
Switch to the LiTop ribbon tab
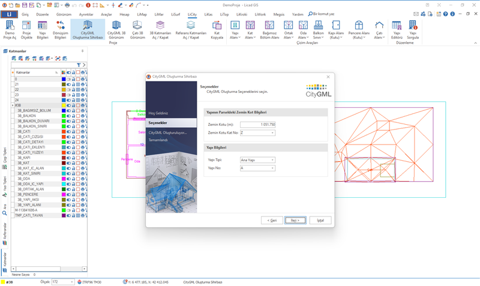pos(224,14)
